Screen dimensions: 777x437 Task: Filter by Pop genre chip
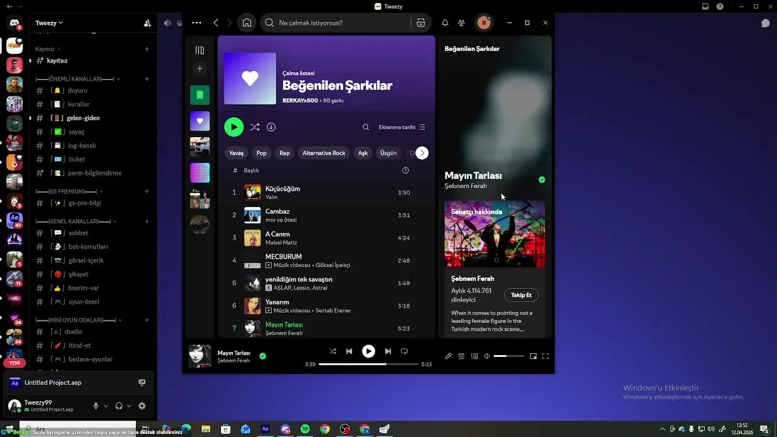click(x=262, y=153)
